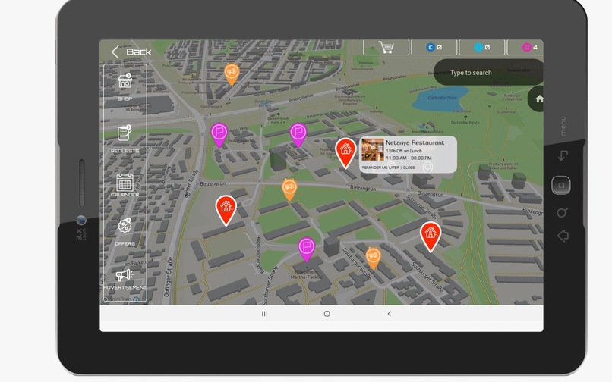Image resolution: width=612 pixels, height=382 pixels.
Task: Click the 15% Off on Lunch text
Action: tap(404, 151)
